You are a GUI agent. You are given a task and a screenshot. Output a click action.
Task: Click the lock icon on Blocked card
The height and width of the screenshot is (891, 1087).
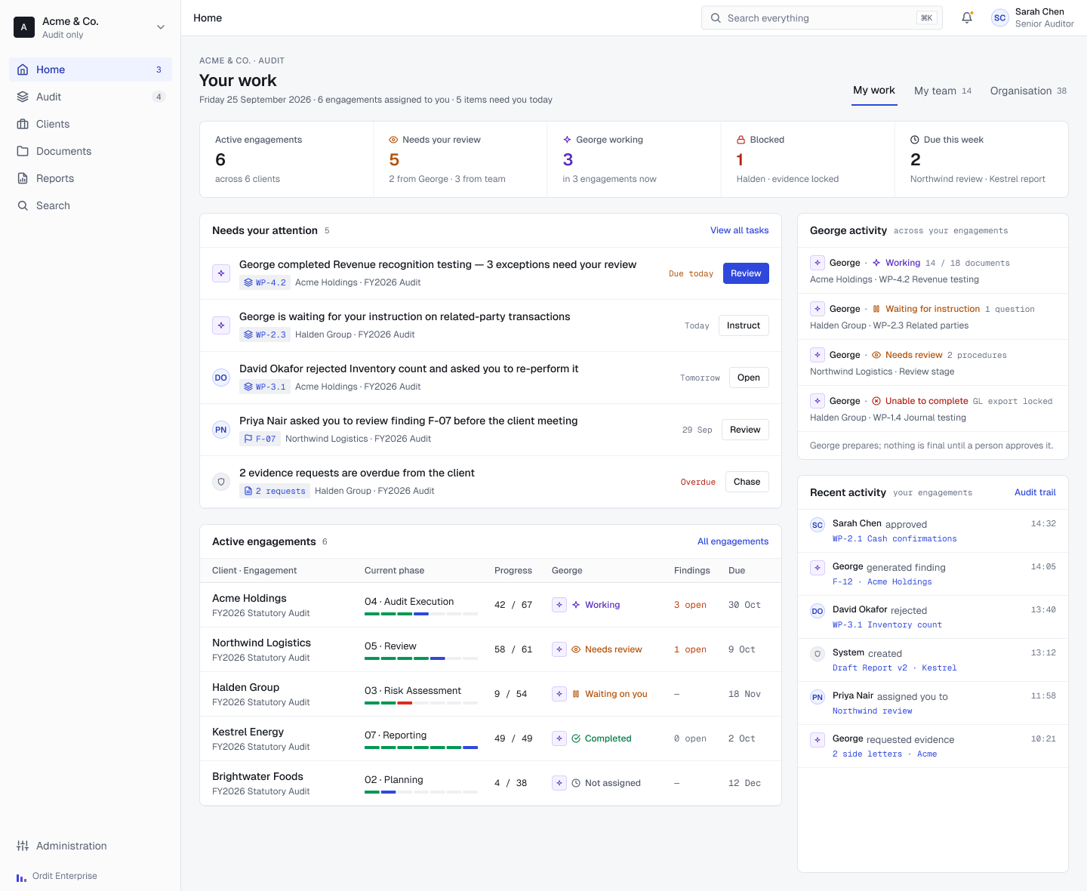(x=741, y=140)
